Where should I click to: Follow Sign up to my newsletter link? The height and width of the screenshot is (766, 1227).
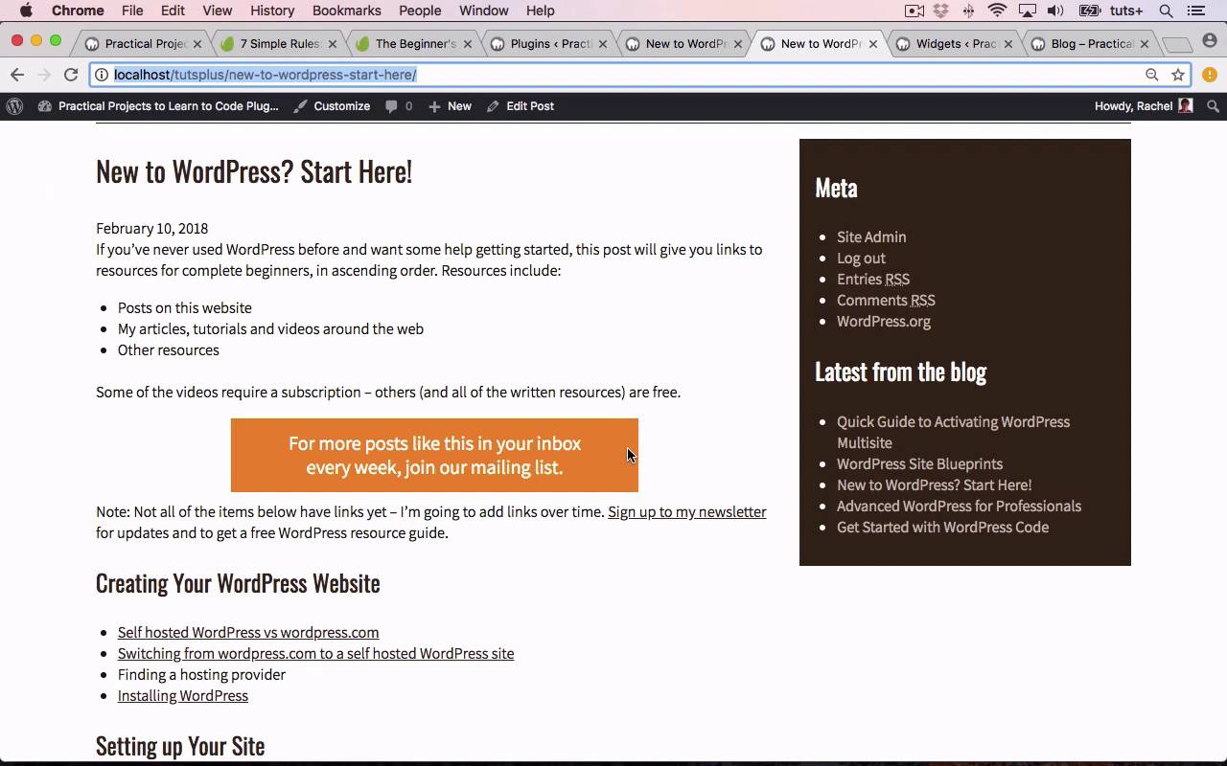[x=686, y=511]
